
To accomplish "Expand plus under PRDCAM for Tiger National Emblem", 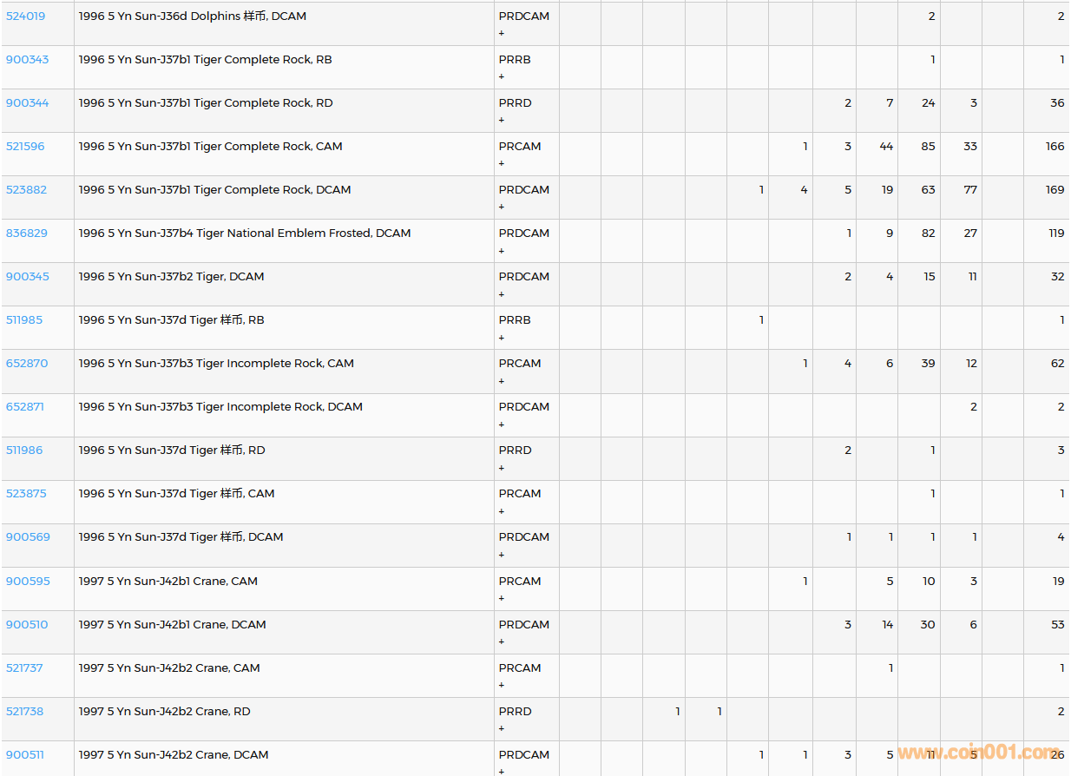I will tap(502, 251).
